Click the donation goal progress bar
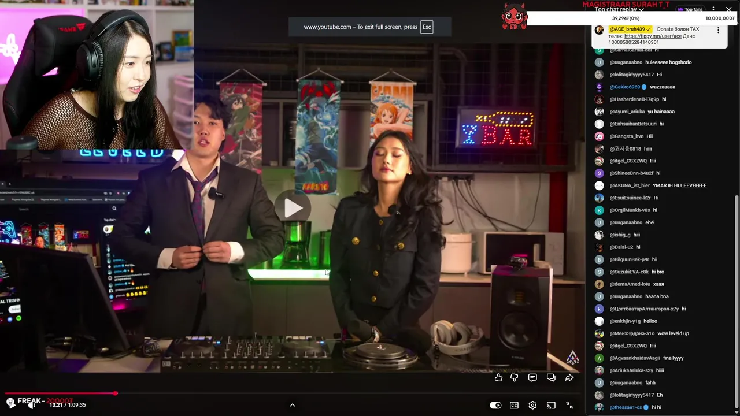 click(632, 18)
